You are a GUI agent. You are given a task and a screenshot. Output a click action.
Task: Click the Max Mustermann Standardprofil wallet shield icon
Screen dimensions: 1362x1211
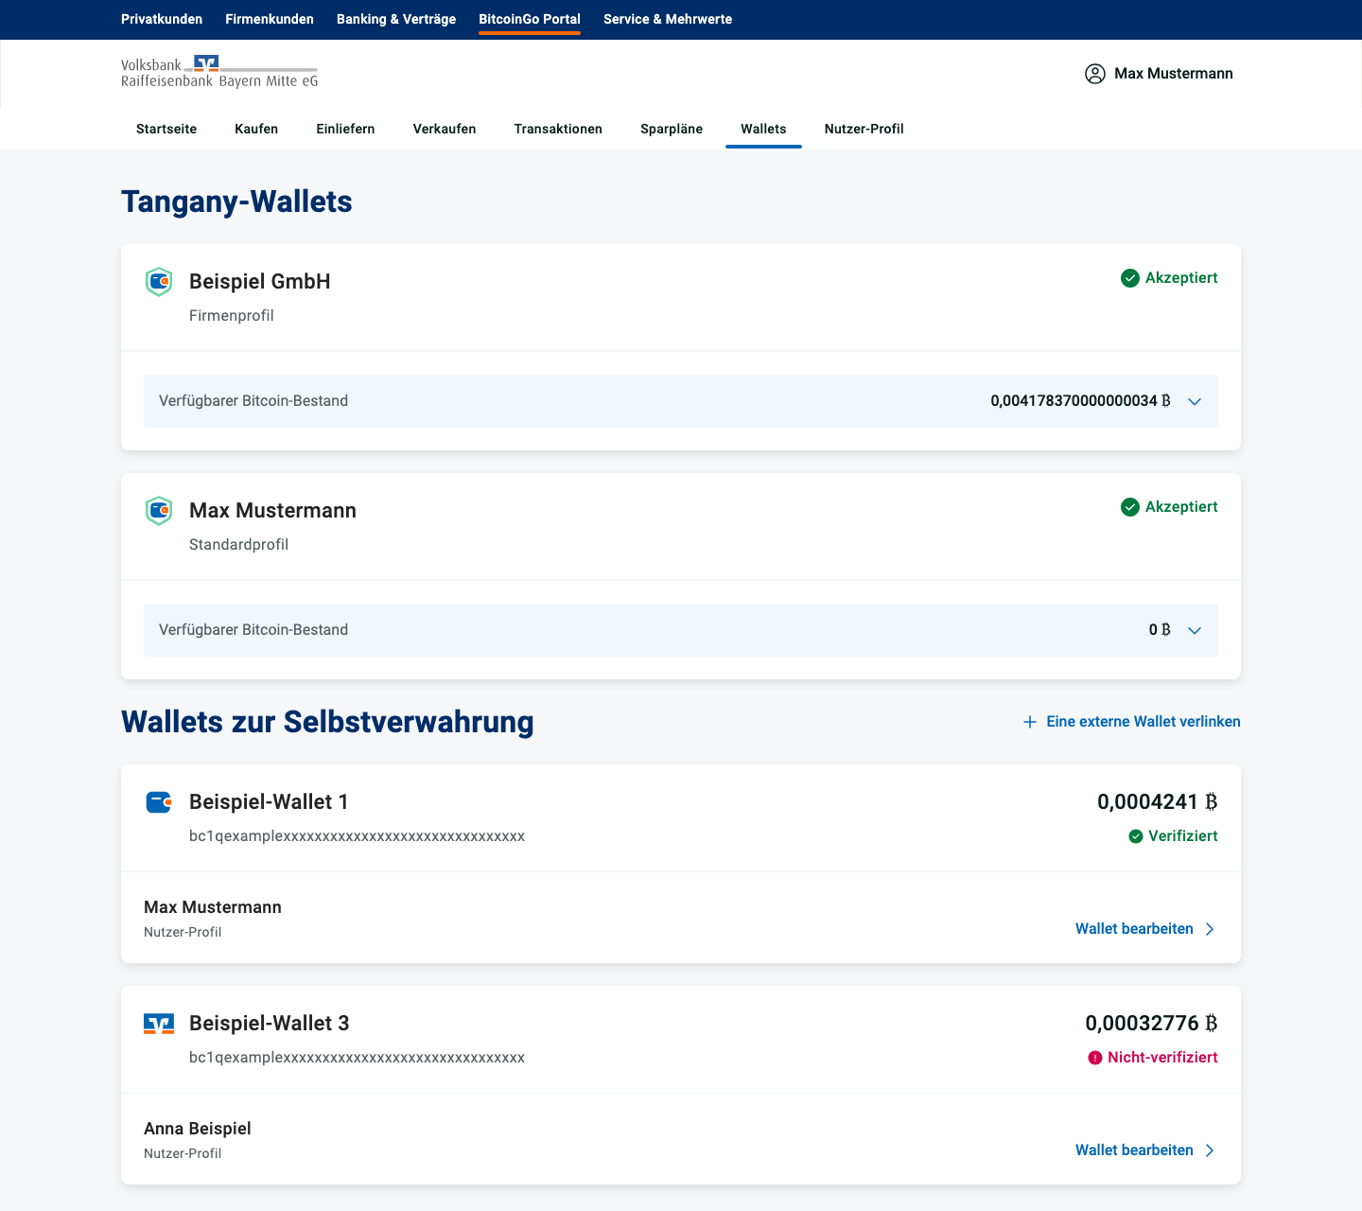(x=159, y=511)
